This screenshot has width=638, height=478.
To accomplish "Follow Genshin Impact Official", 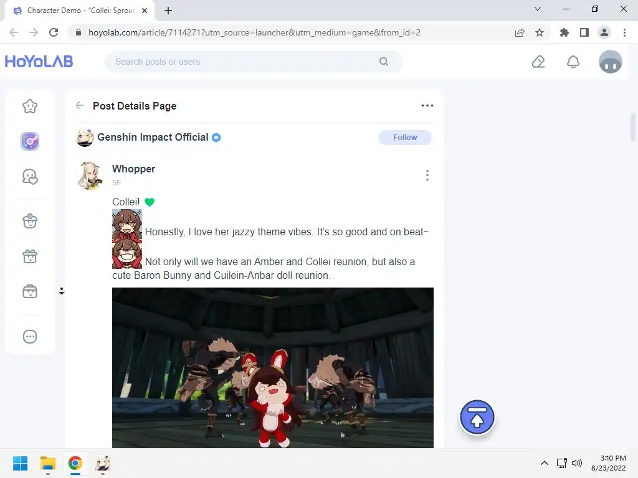I will (405, 138).
